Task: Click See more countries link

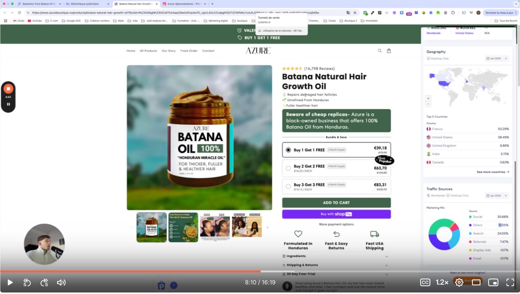Action: (x=493, y=172)
